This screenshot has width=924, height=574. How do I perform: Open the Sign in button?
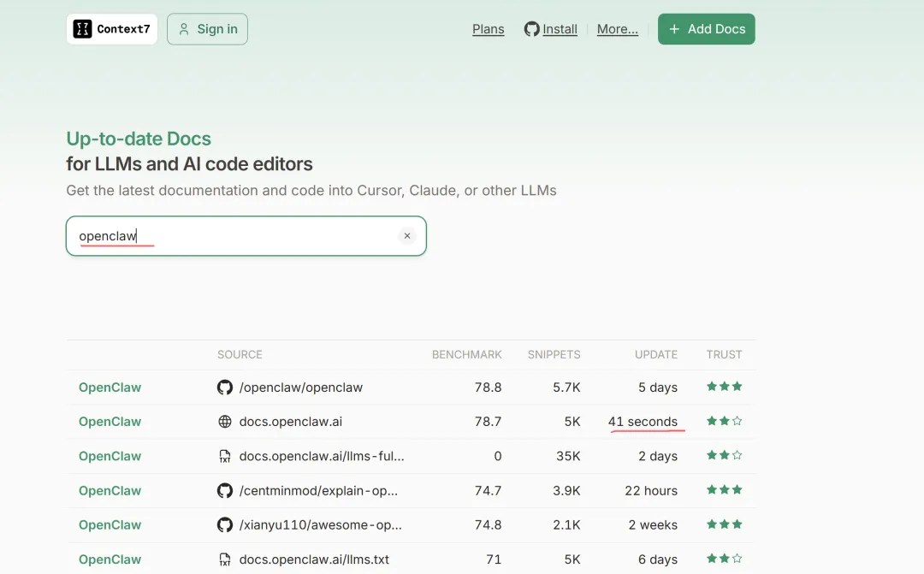coord(207,29)
